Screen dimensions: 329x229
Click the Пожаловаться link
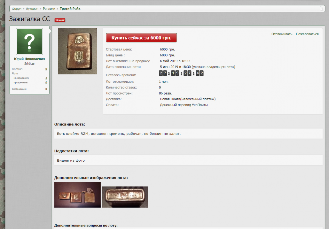pyautogui.click(x=307, y=34)
